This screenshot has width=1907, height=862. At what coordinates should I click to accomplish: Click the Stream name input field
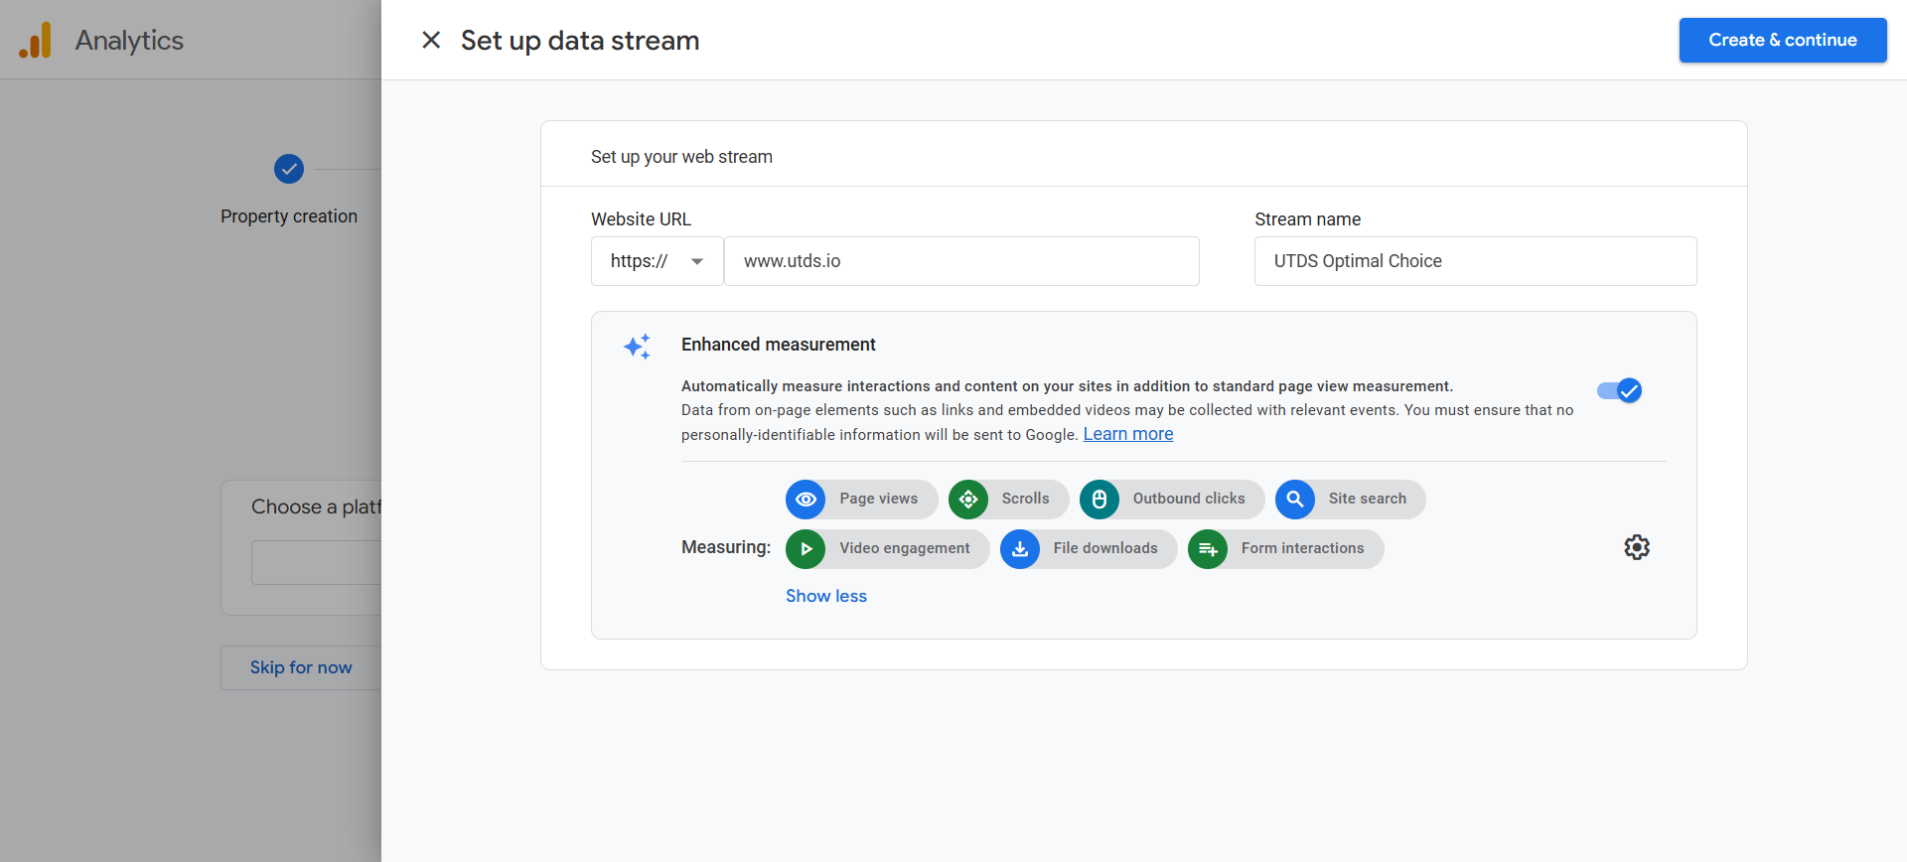tap(1475, 261)
